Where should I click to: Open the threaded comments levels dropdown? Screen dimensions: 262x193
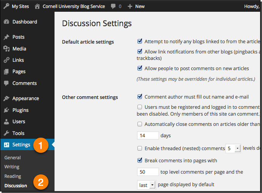coord(233,148)
